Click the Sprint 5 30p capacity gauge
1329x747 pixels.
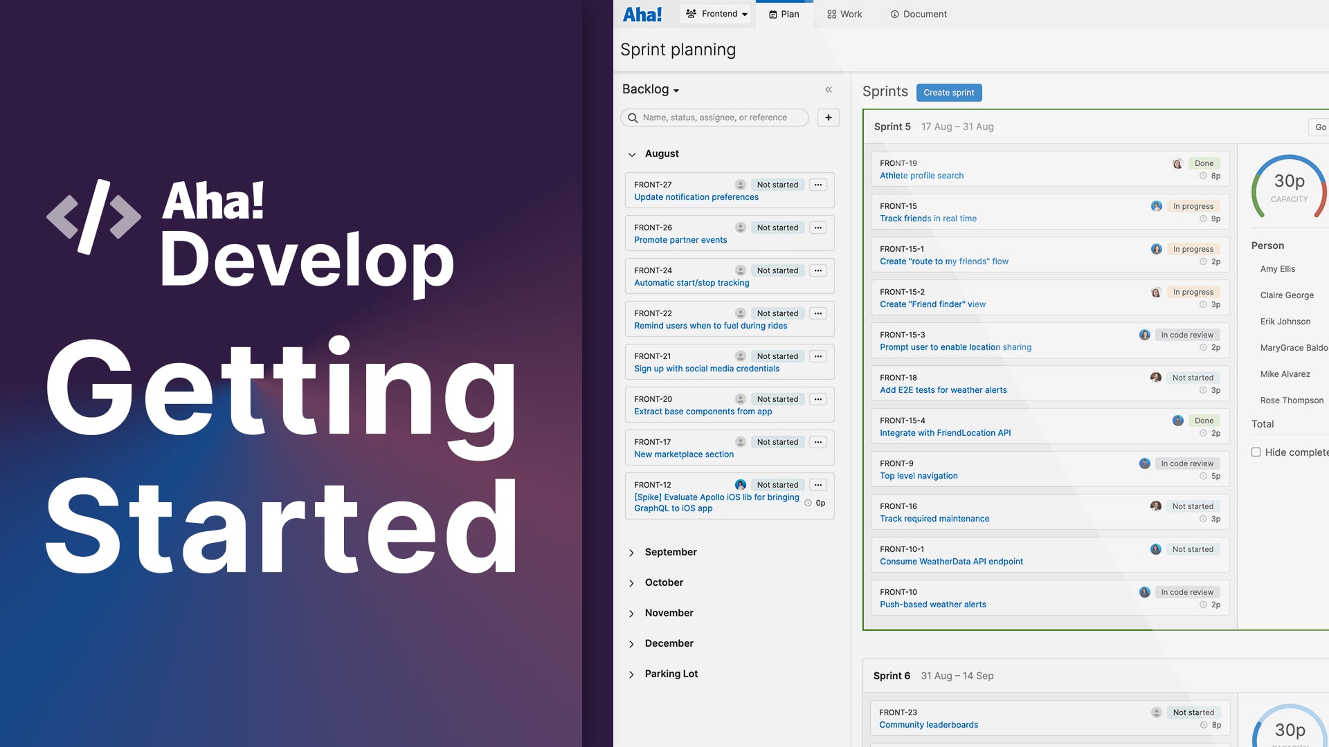[1290, 188]
